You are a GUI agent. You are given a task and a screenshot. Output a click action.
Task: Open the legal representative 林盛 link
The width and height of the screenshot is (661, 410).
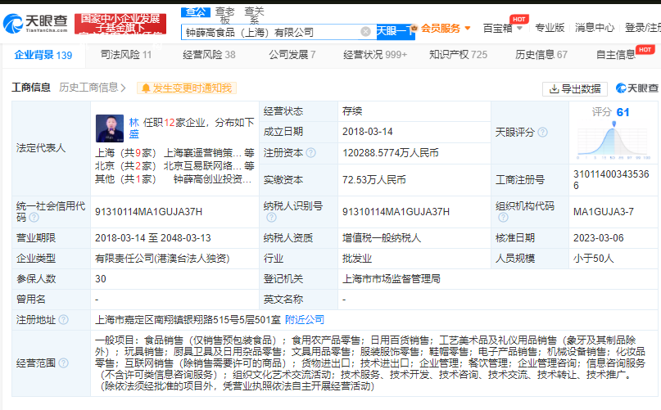[x=134, y=128]
